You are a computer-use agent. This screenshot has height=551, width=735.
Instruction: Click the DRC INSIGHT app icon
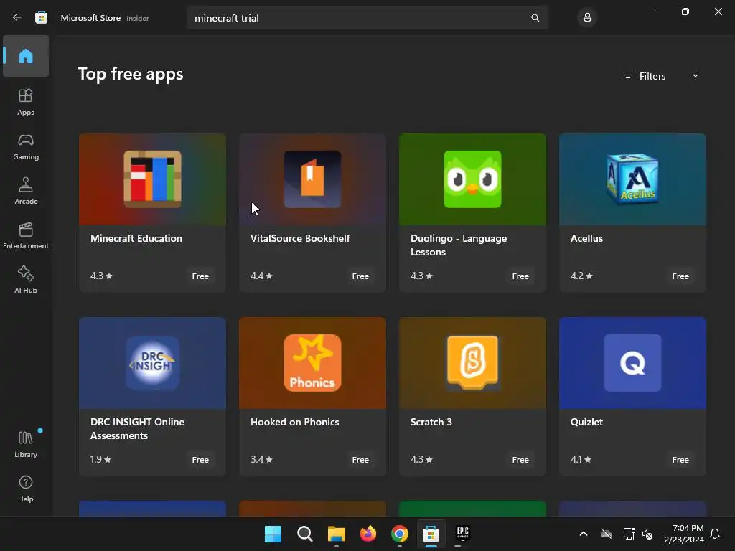[x=152, y=362]
